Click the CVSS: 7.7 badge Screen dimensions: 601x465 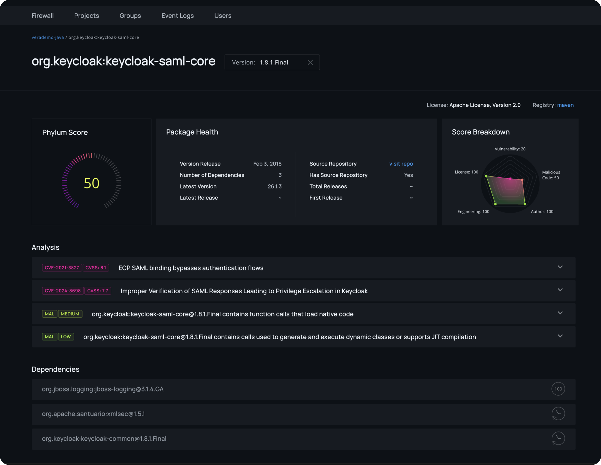tap(98, 291)
